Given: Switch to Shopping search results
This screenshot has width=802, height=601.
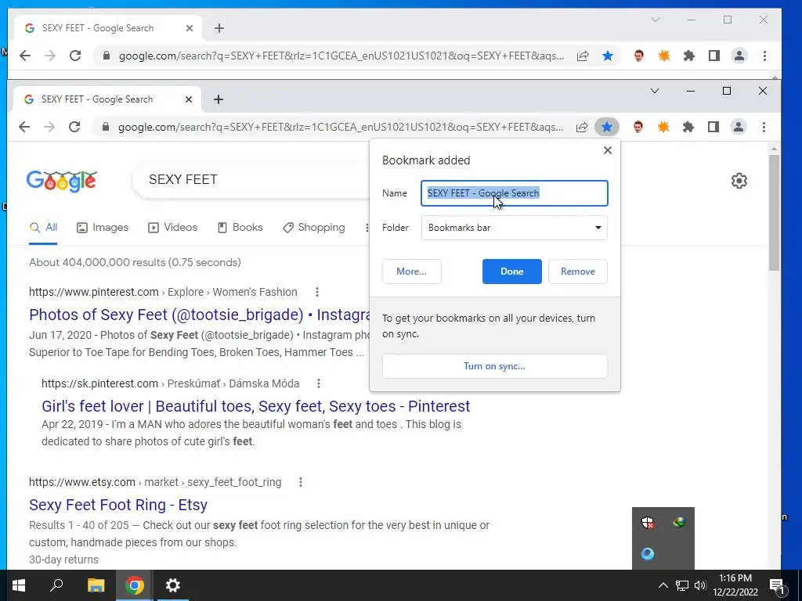Looking at the screenshot, I should pyautogui.click(x=313, y=228).
